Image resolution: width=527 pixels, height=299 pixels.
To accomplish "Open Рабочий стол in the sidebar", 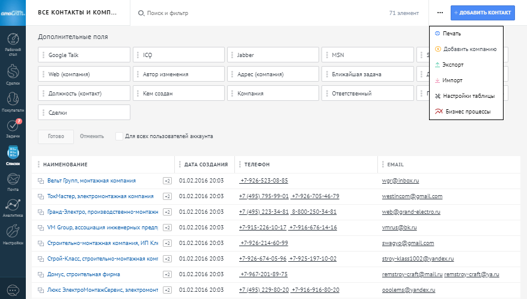I will [13, 44].
